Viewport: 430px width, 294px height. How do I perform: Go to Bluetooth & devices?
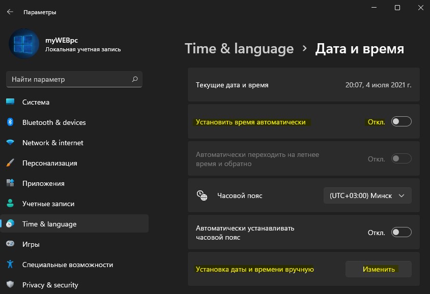(74, 122)
